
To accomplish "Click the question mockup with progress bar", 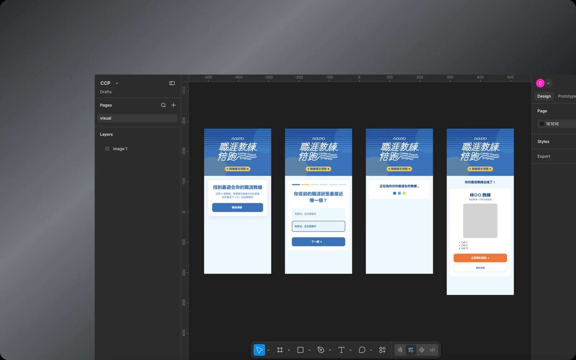I will tap(319, 201).
